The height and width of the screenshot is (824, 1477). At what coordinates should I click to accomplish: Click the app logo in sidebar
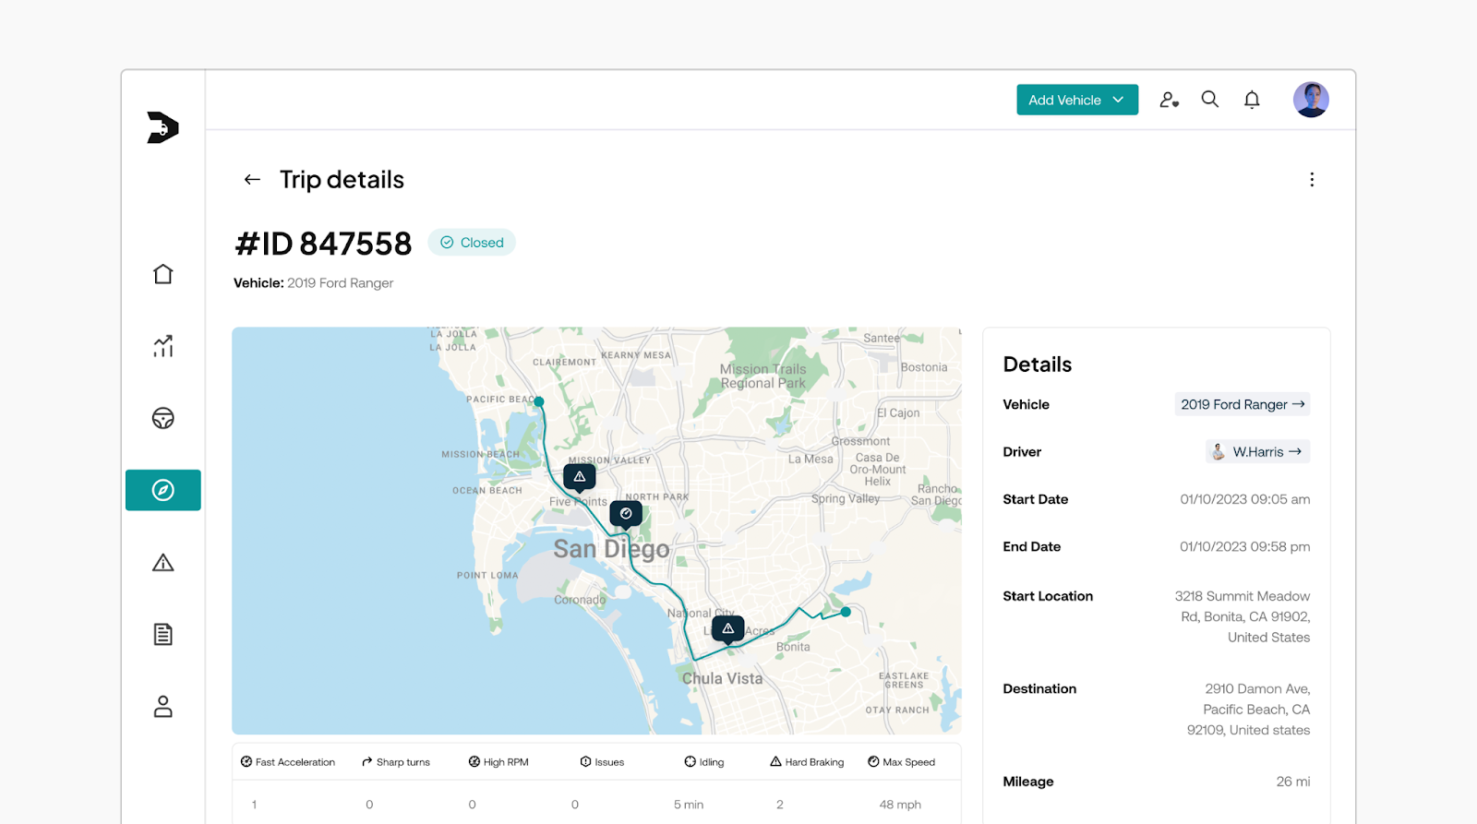click(x=162, y=127)
